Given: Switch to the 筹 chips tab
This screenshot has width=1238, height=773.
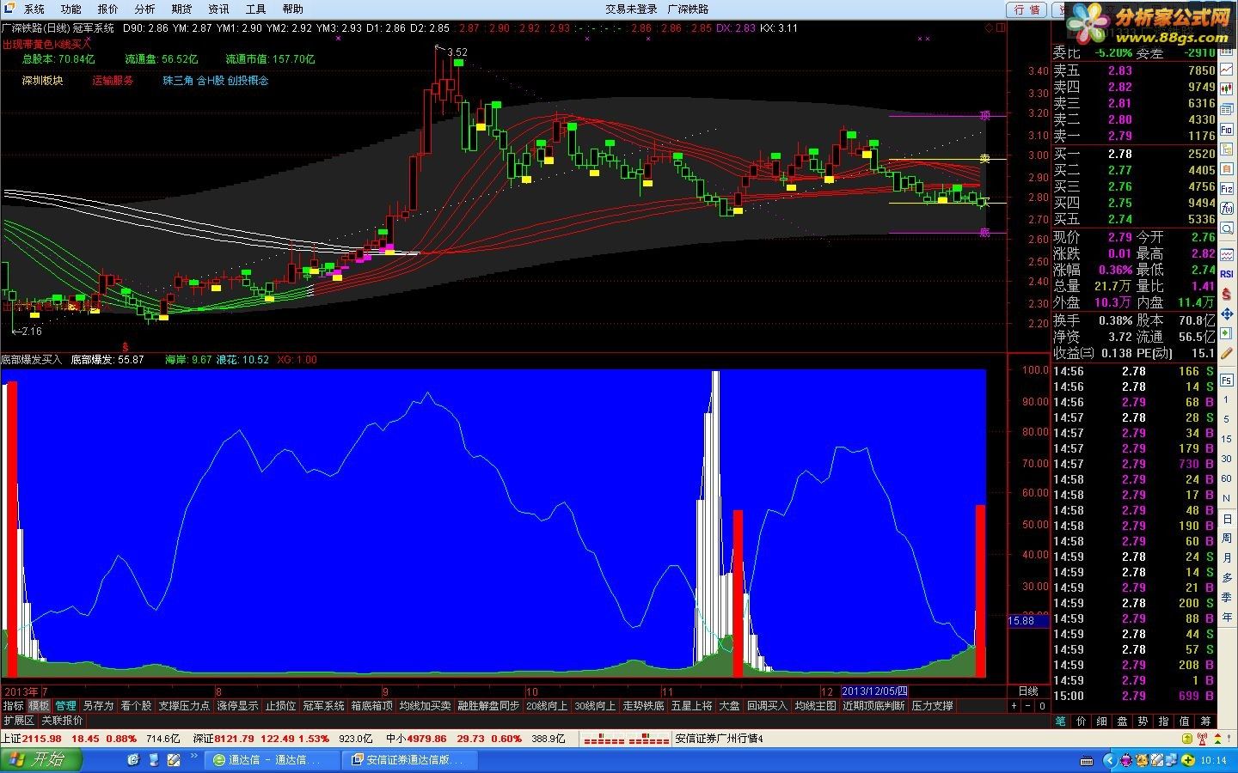Looking at the screenshot, I should pos(1206,721).
